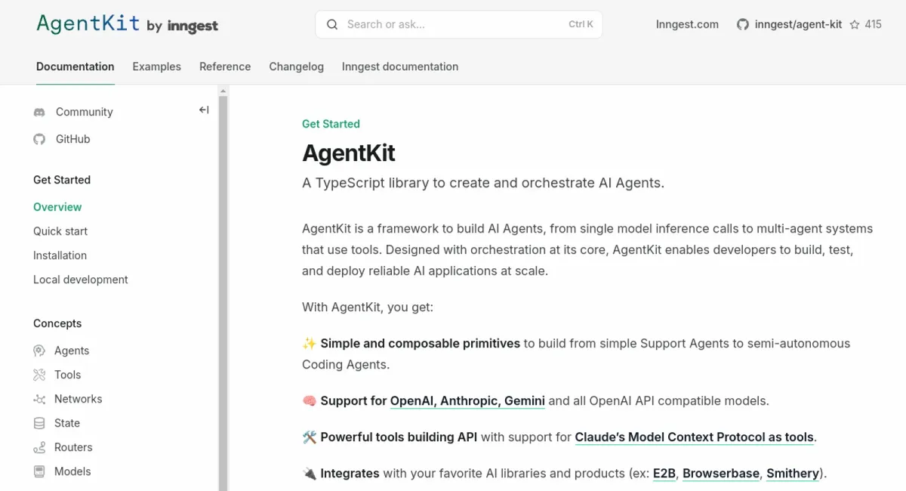The image size is (906, 491).
Task: Click the 415 stars count
Action: pos(873,24)
